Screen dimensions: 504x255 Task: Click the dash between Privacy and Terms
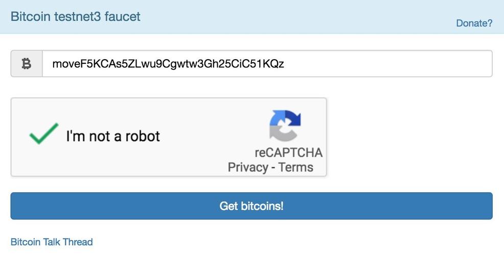coord(273,167)
